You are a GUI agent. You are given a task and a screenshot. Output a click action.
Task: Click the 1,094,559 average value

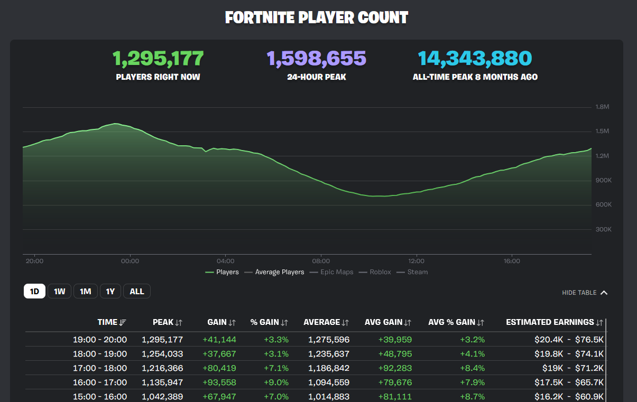click(x=329, y=382)
